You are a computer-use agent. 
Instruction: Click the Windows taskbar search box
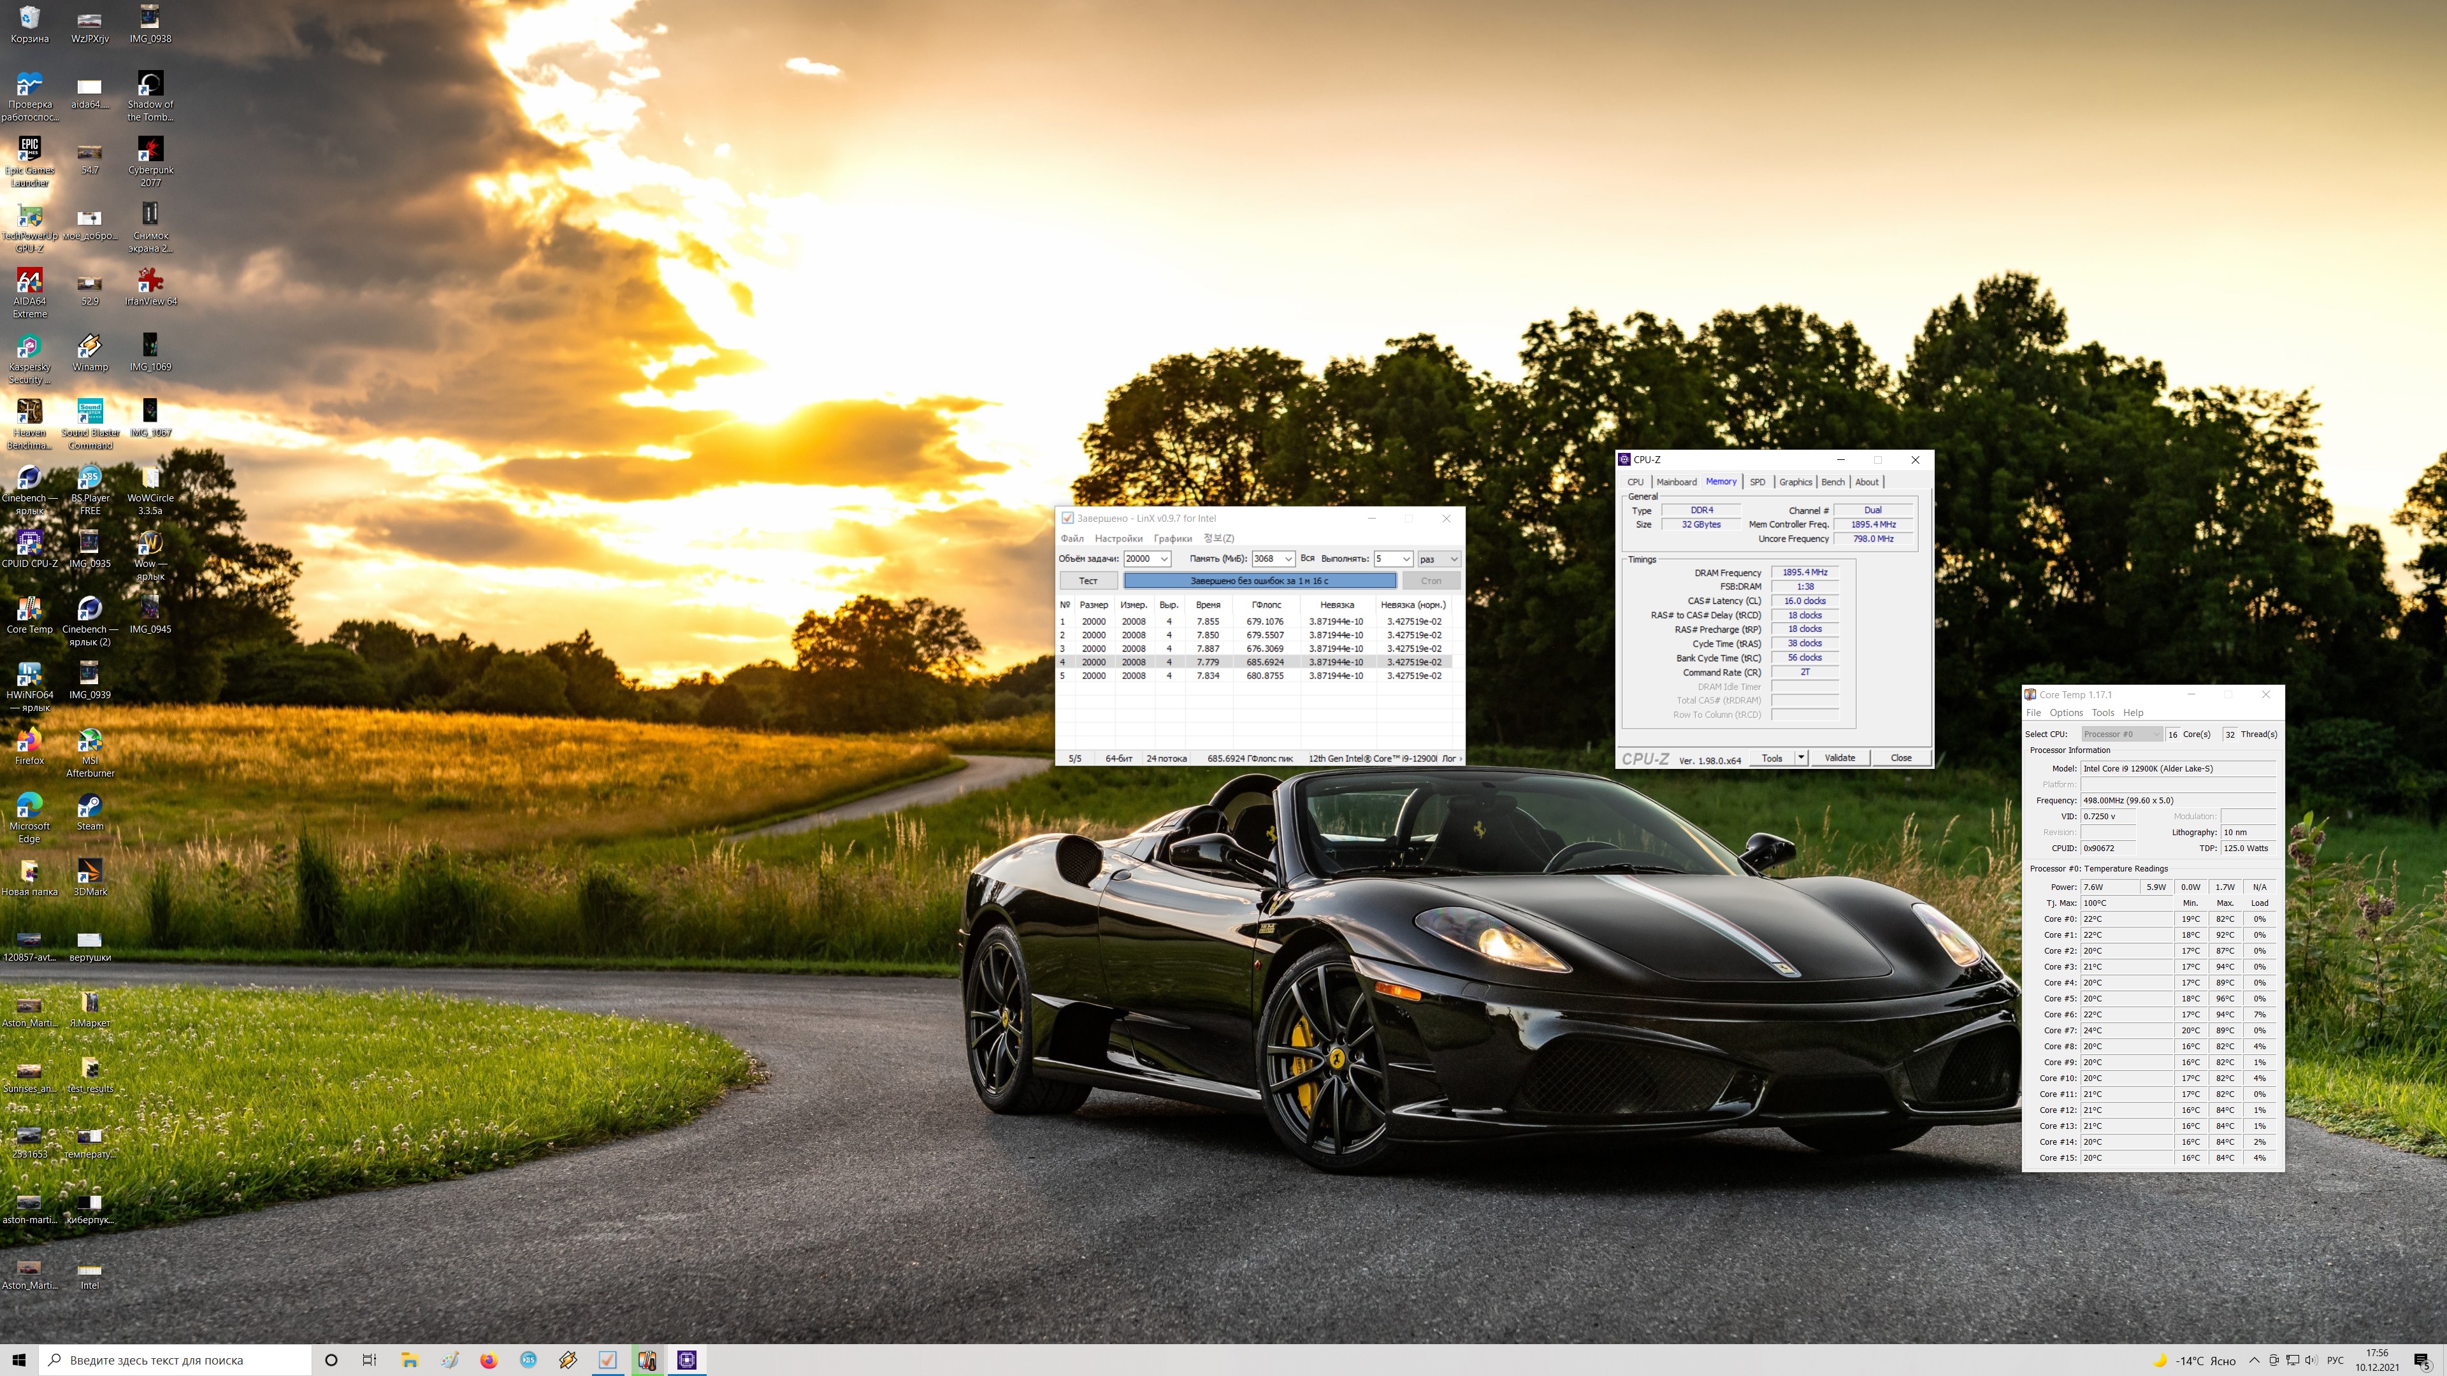(x=176, y=1360)
